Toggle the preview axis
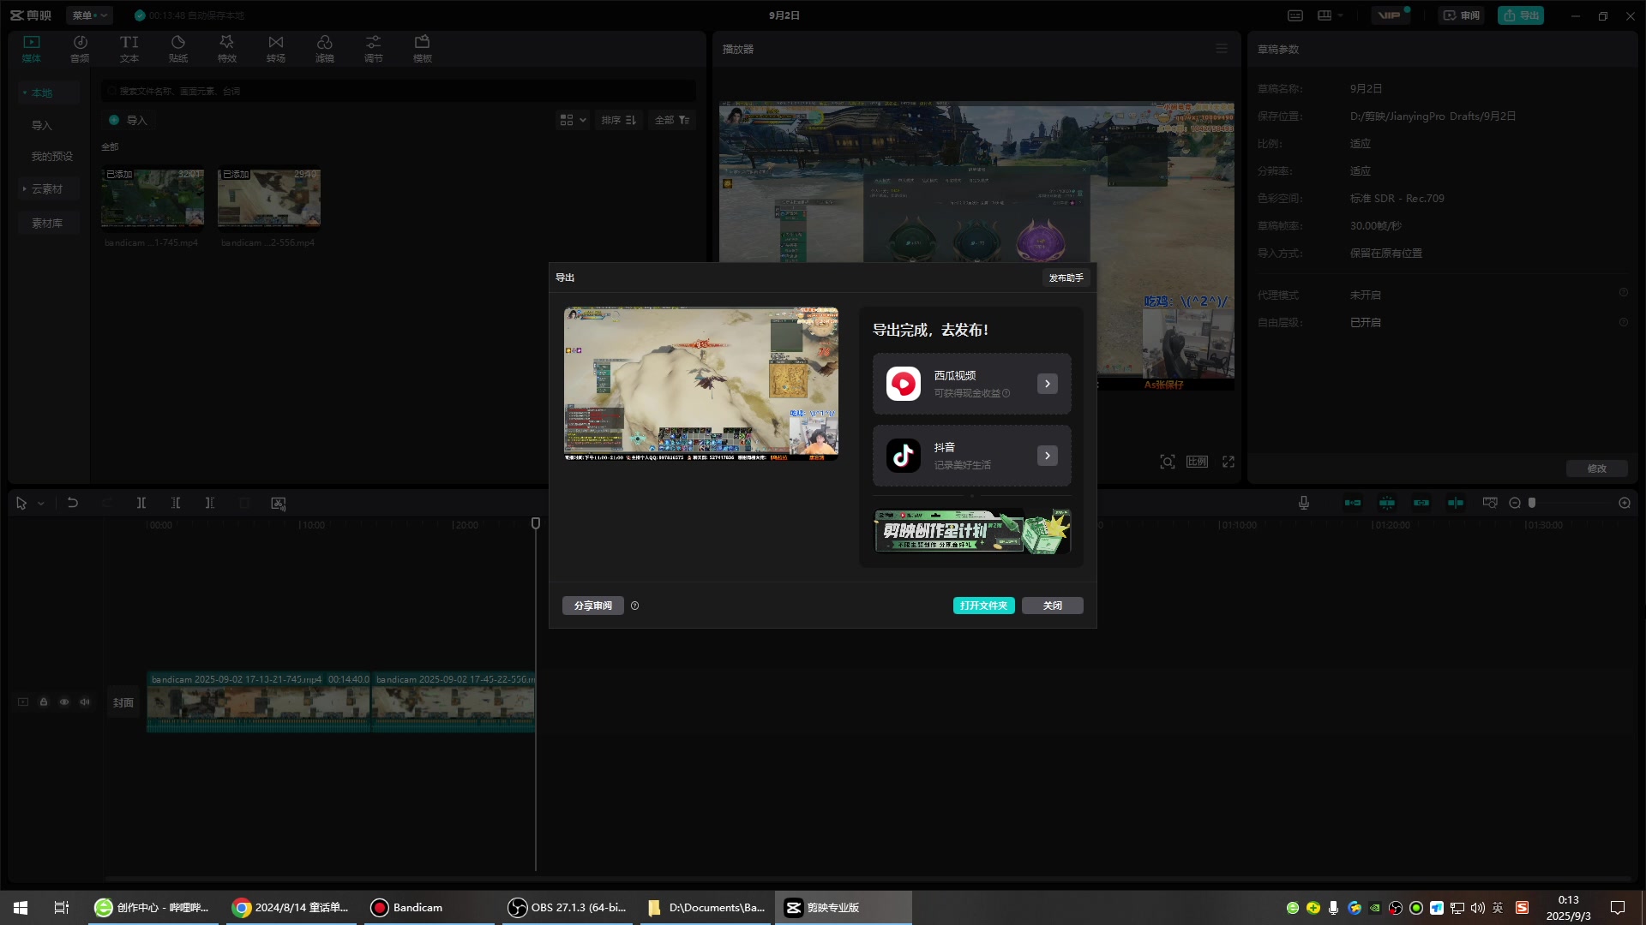The width and height of the screenshot is (1646, 925). pyautogui.click(x=1456, y=503)
